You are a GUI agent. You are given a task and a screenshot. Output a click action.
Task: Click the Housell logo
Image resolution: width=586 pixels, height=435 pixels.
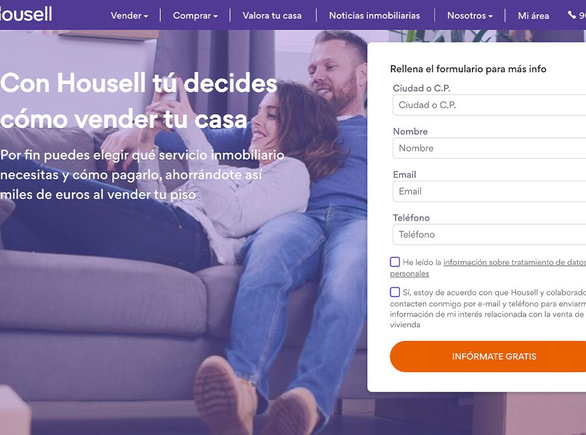[25, 14]
